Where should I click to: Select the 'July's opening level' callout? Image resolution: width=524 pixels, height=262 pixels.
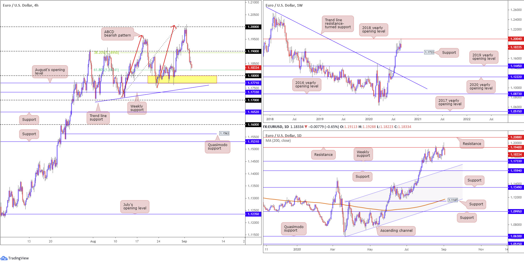135,206
